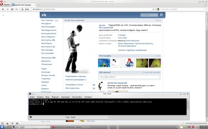Open VK settings gear icon
The width and height of the screenshot is (208, 129).
click(x=161, y=15)
